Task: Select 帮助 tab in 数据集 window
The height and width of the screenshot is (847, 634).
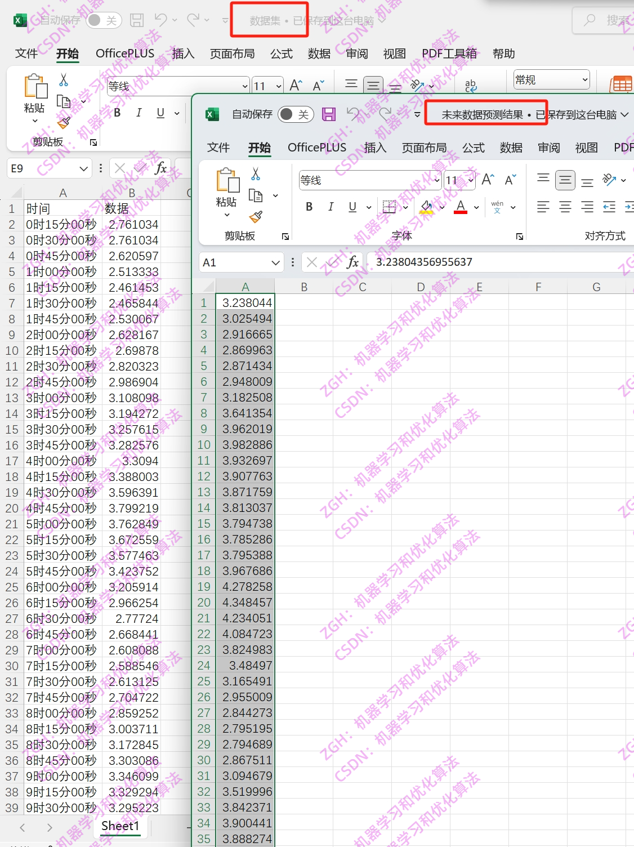Action: click(x=504, y=54)
